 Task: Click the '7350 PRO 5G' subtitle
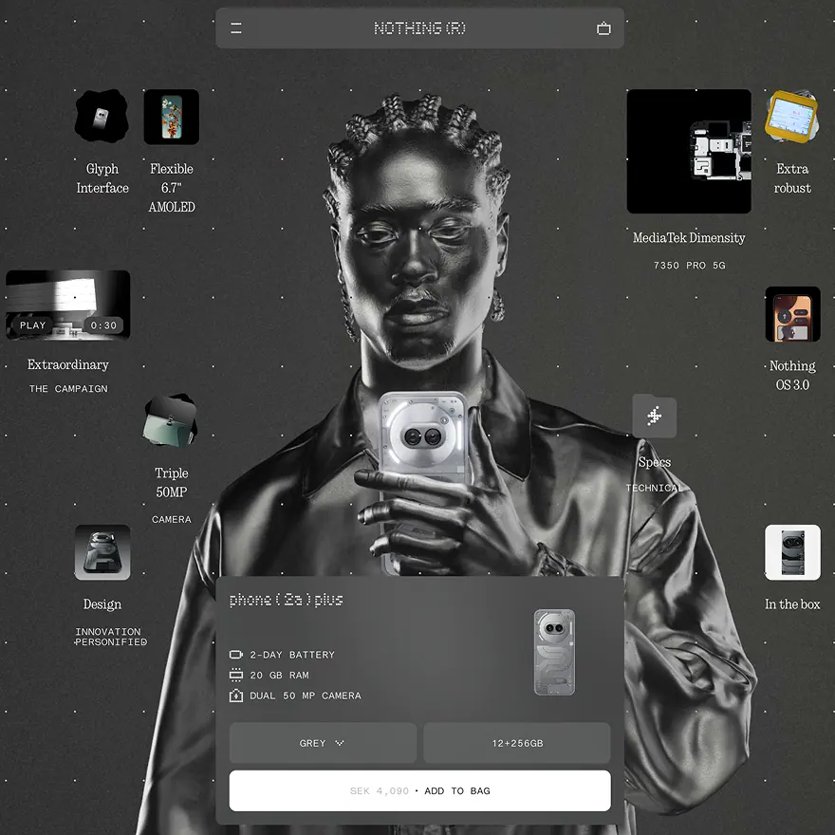(689, 265)
